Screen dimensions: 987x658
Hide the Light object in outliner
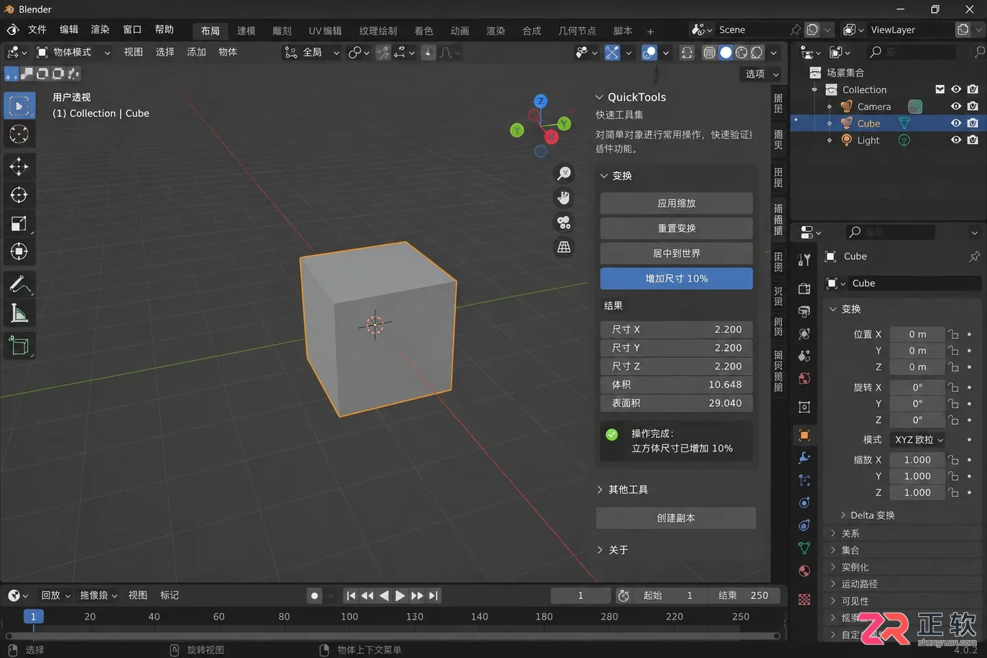point(956,140)
